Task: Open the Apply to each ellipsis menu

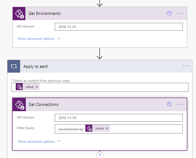Action: coord(185,66)
